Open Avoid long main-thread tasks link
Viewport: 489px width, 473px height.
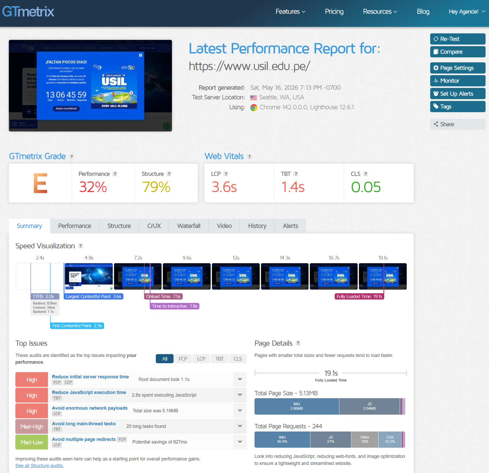tap(84, 424)
